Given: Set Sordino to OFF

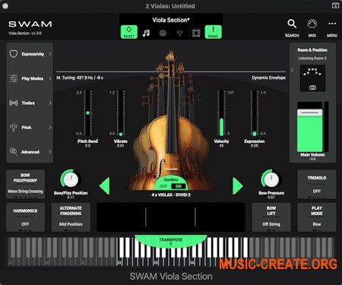Looking at the screenshot, I should pyautogui.click(x=163, y=186).
